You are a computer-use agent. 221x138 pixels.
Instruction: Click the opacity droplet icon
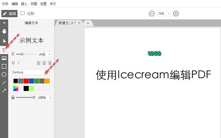coord(13,97)
